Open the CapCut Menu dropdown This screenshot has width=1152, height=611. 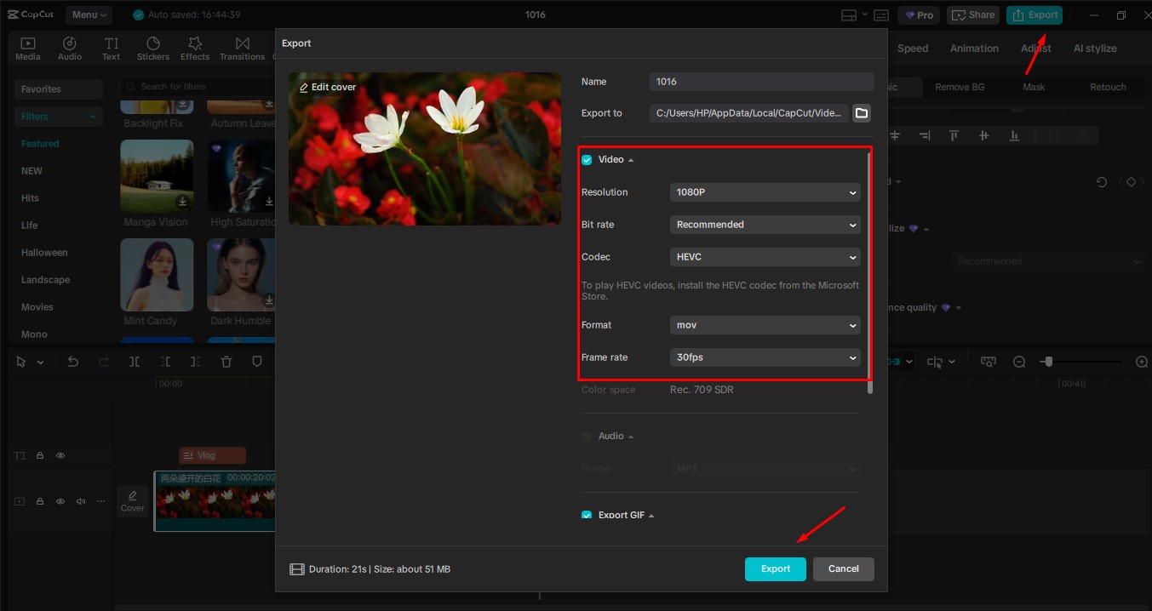click(x=90, y=14)
